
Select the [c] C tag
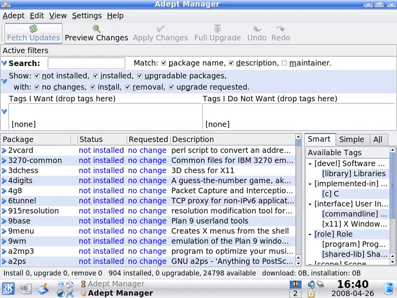pyautogui.click(x=331, y=194)
